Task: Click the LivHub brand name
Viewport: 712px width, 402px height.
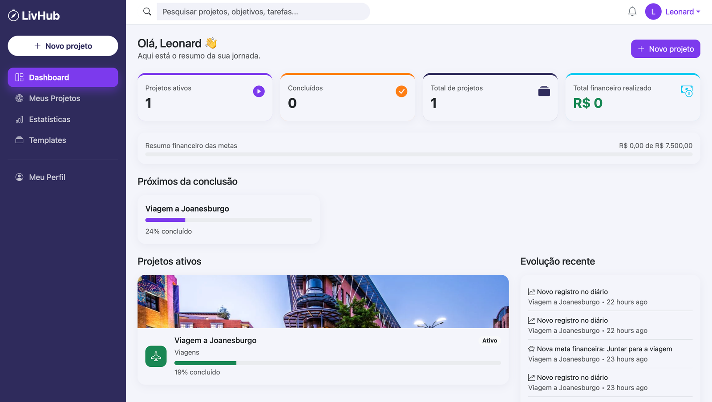Action: (x=40, y=16)
